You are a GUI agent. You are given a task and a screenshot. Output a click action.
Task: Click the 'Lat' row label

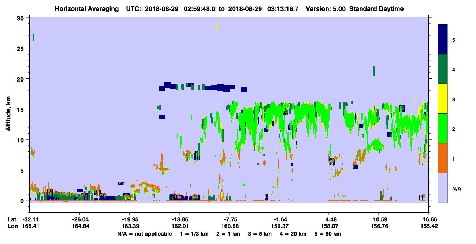tap(12, 219)
